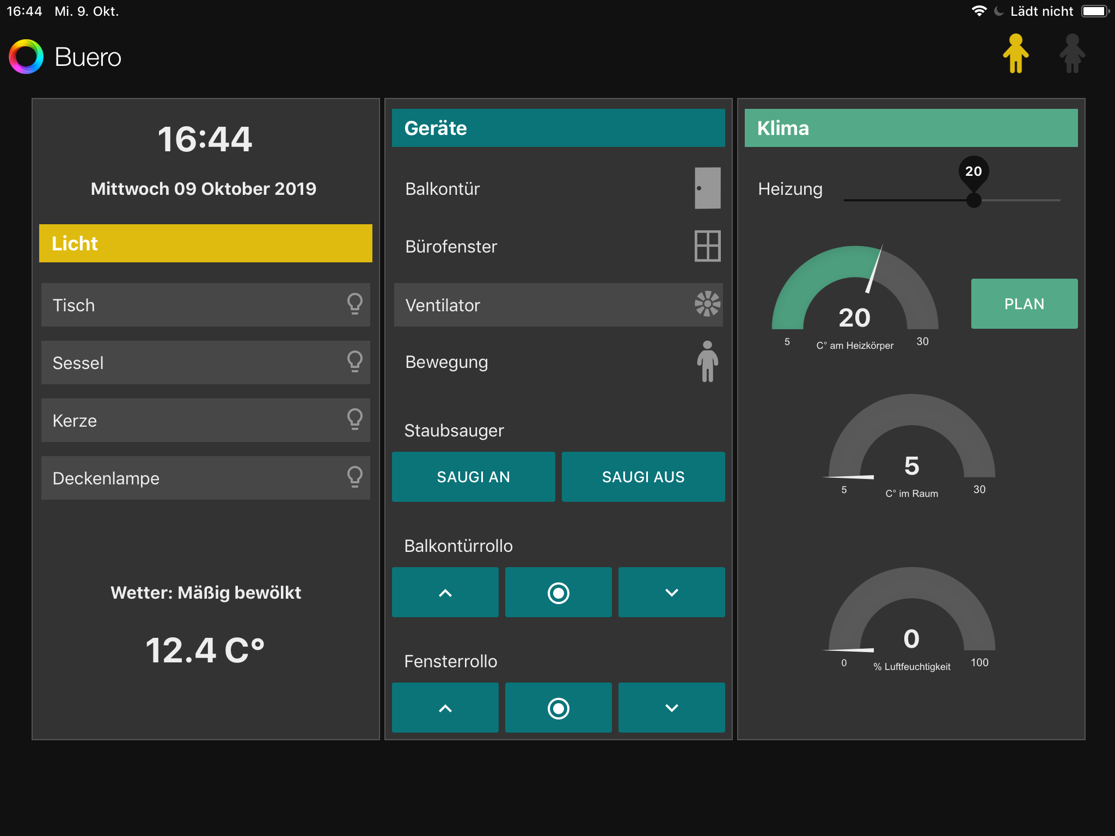
Task: Click the Balkontür door icon
Action: [707, 188]
